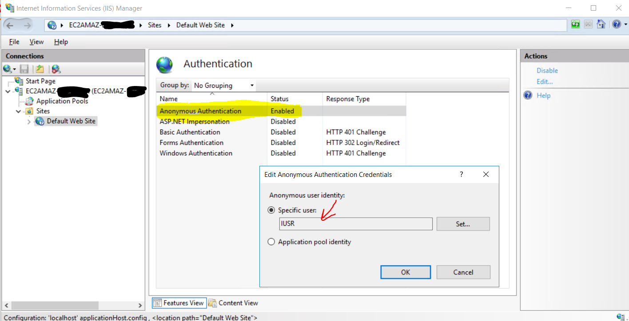Image resolution: width=629 pixels, height=321 pixels.
Task: Click the Create New Connection globe icon
Action: 7,69
